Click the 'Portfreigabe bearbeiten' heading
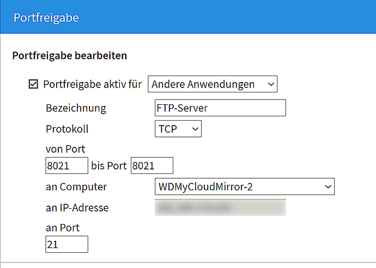 [x=69, y=55]
